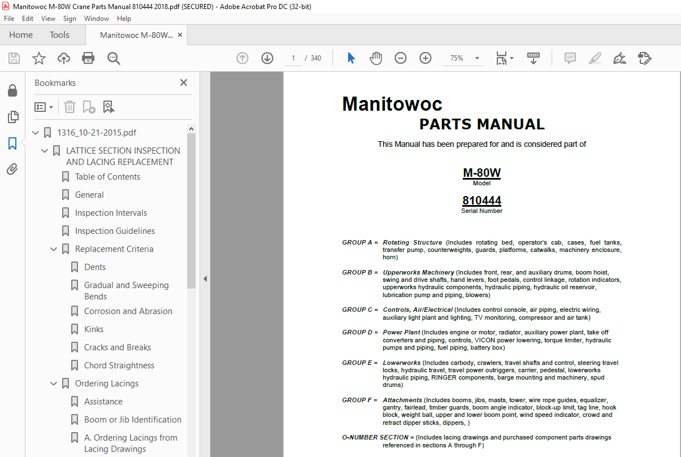Toggle the Bookmarks sidebar panel

(x=12, y=143)
